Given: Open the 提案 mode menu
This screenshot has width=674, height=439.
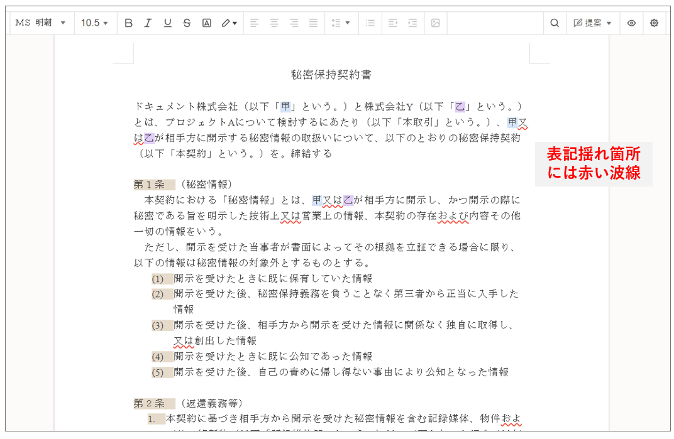Looking at the screenshot, I should point(592,23).
